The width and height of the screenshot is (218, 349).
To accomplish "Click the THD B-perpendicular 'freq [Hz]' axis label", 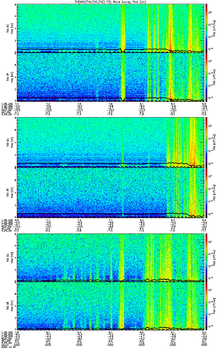I will 12,143.
